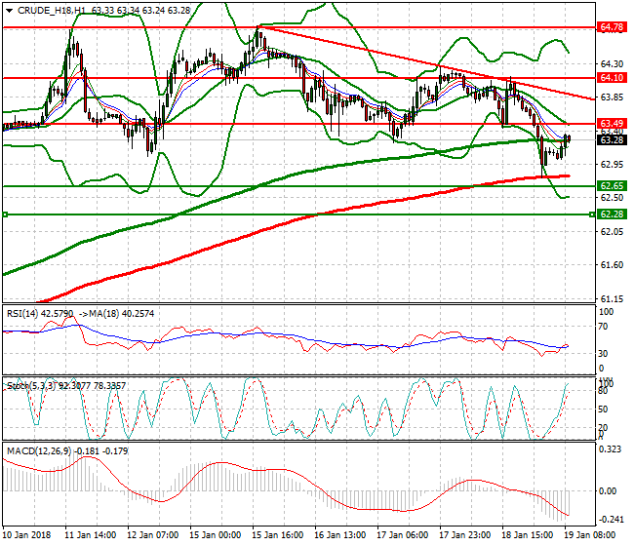Click the 17 Jan 23:00 time label

(465, 535)
